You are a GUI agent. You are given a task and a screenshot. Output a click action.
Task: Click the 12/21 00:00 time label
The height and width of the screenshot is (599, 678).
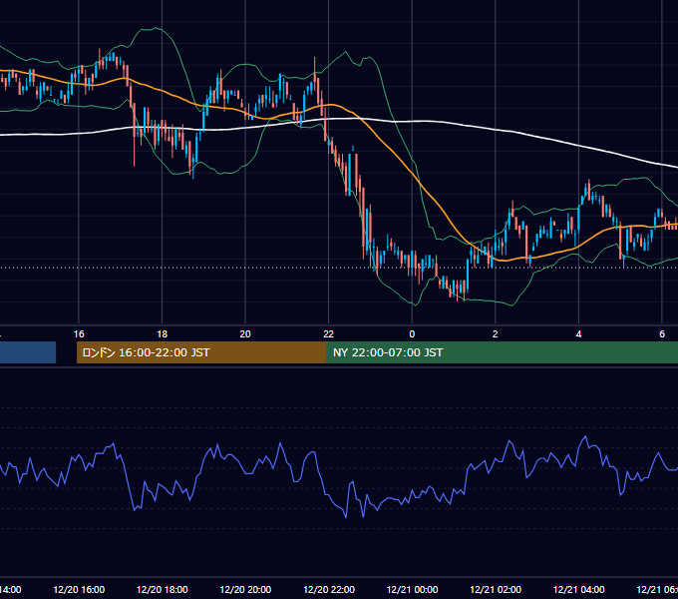[412, 589]
